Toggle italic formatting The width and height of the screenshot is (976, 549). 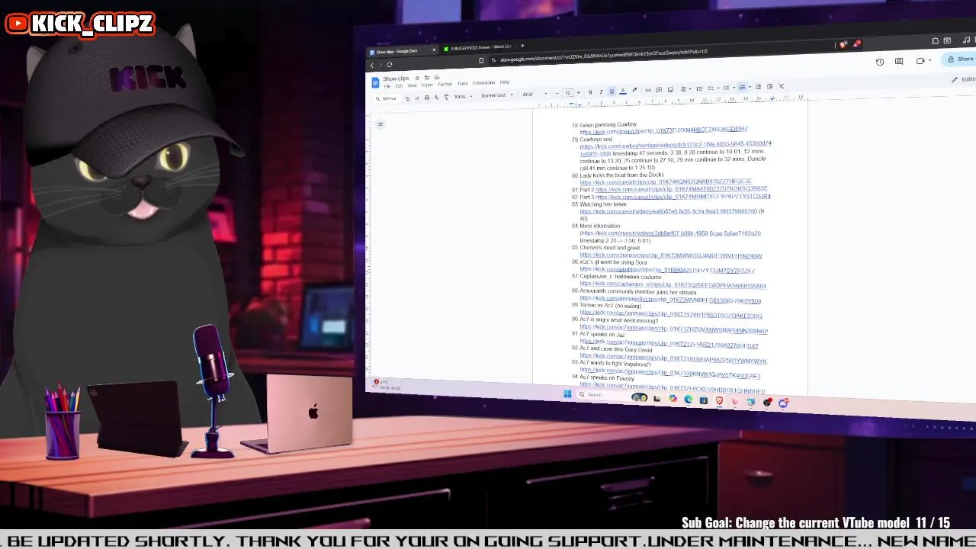point(601,92)
